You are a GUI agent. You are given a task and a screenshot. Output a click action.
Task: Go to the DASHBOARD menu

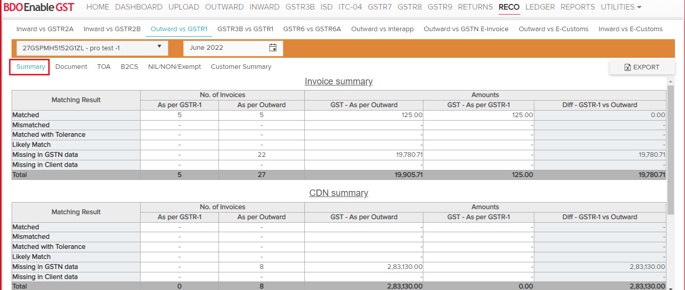tap(139, 7)
